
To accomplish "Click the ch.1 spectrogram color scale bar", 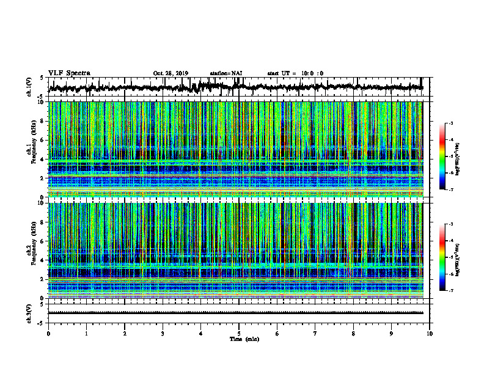I will tap(442, 156).
